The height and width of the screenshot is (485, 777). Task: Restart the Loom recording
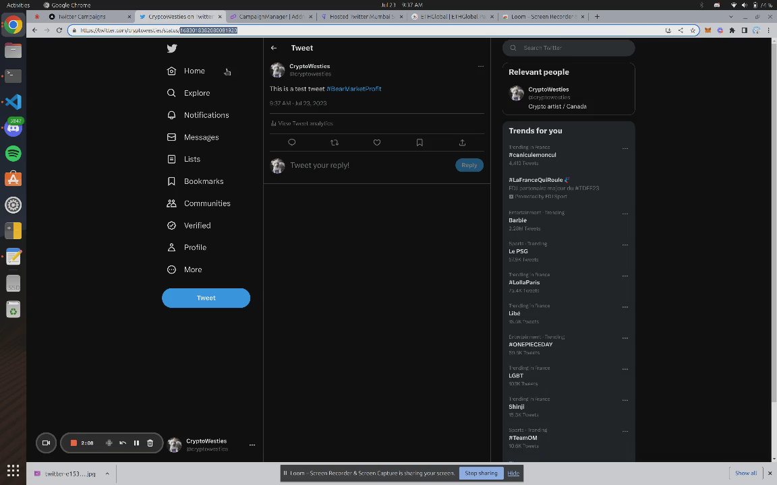pos(123,443)
